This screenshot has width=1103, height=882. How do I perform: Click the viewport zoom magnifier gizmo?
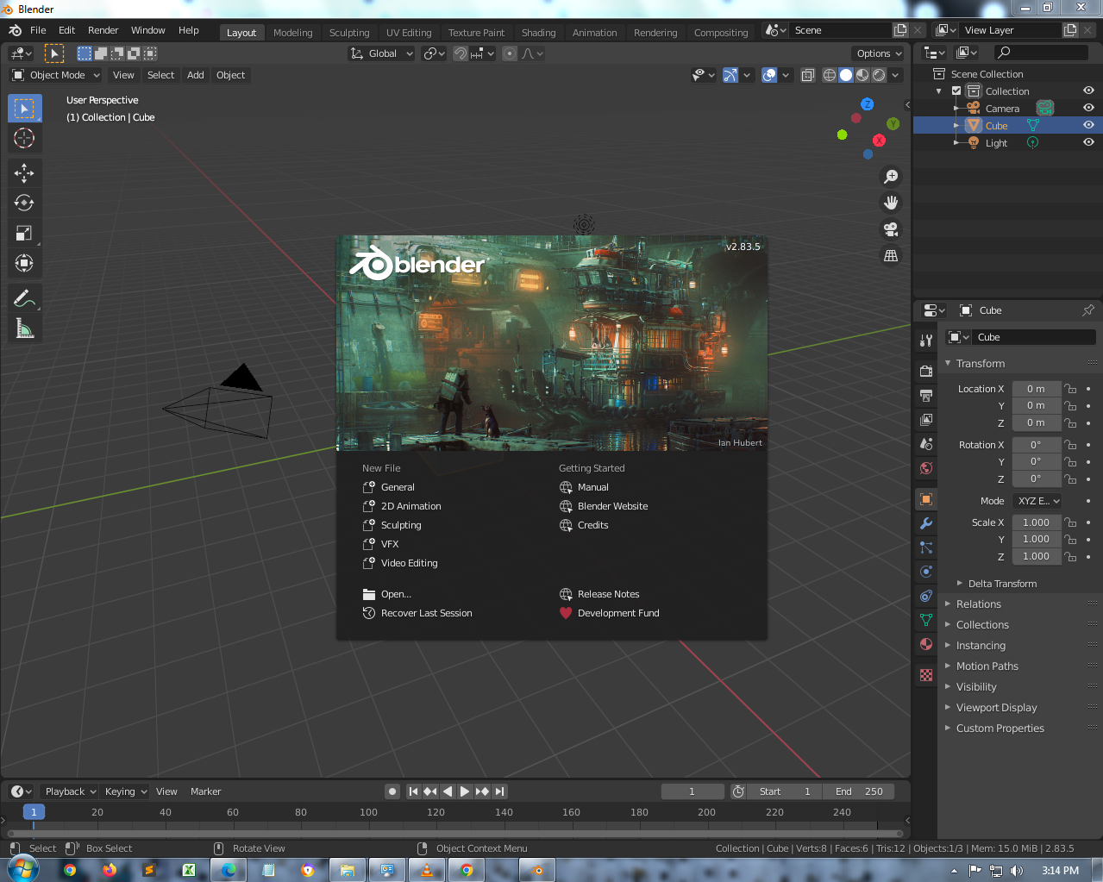891,177
